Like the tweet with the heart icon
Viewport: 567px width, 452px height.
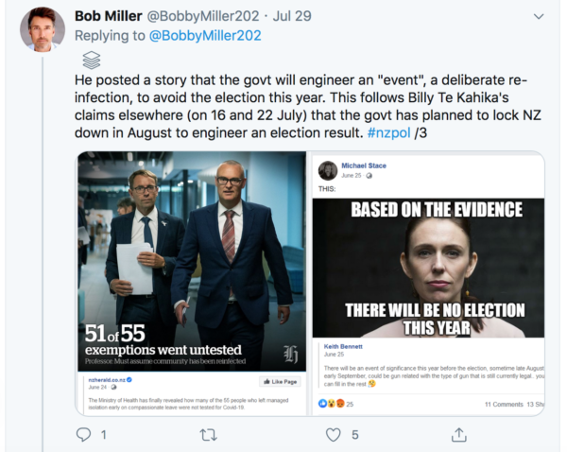pyautogui.click(x=333, y=434)
